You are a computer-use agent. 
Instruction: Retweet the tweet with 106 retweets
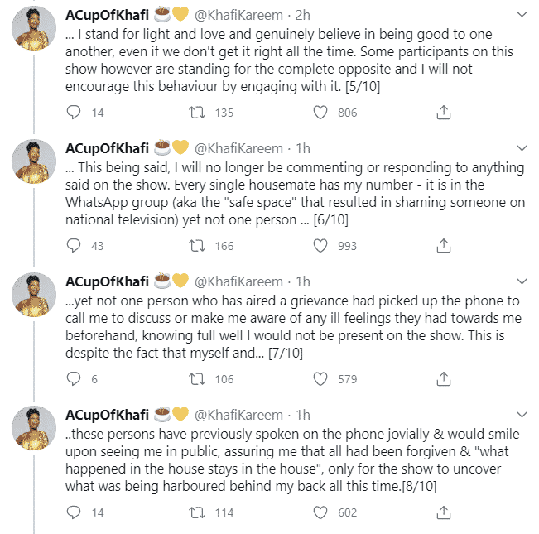point(198,378)
